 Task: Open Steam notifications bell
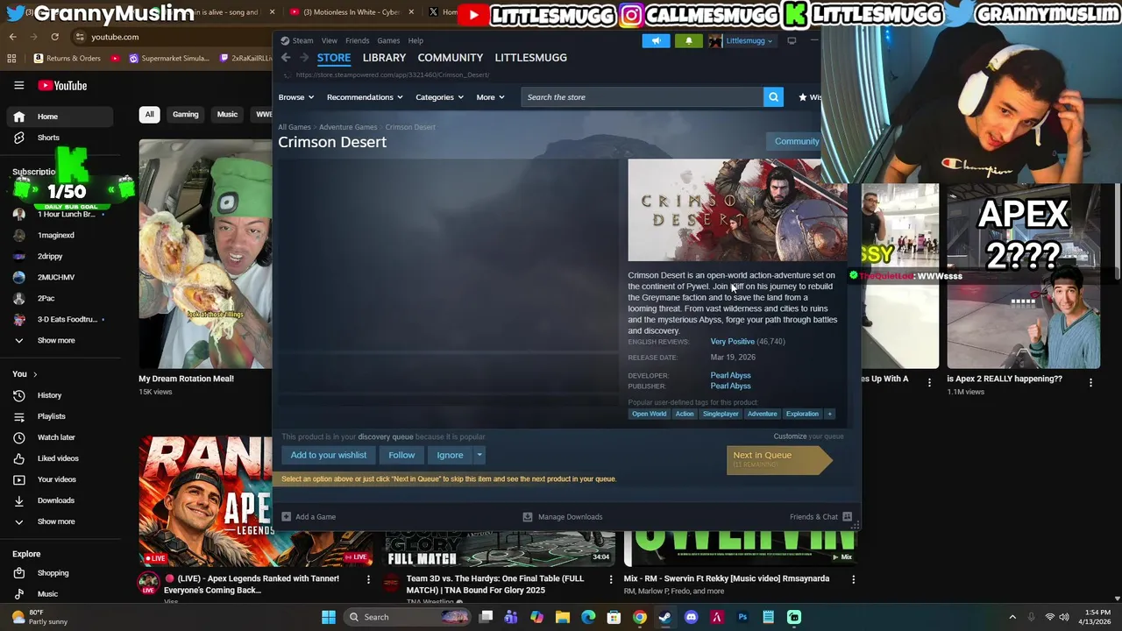(x=688, y=40)
